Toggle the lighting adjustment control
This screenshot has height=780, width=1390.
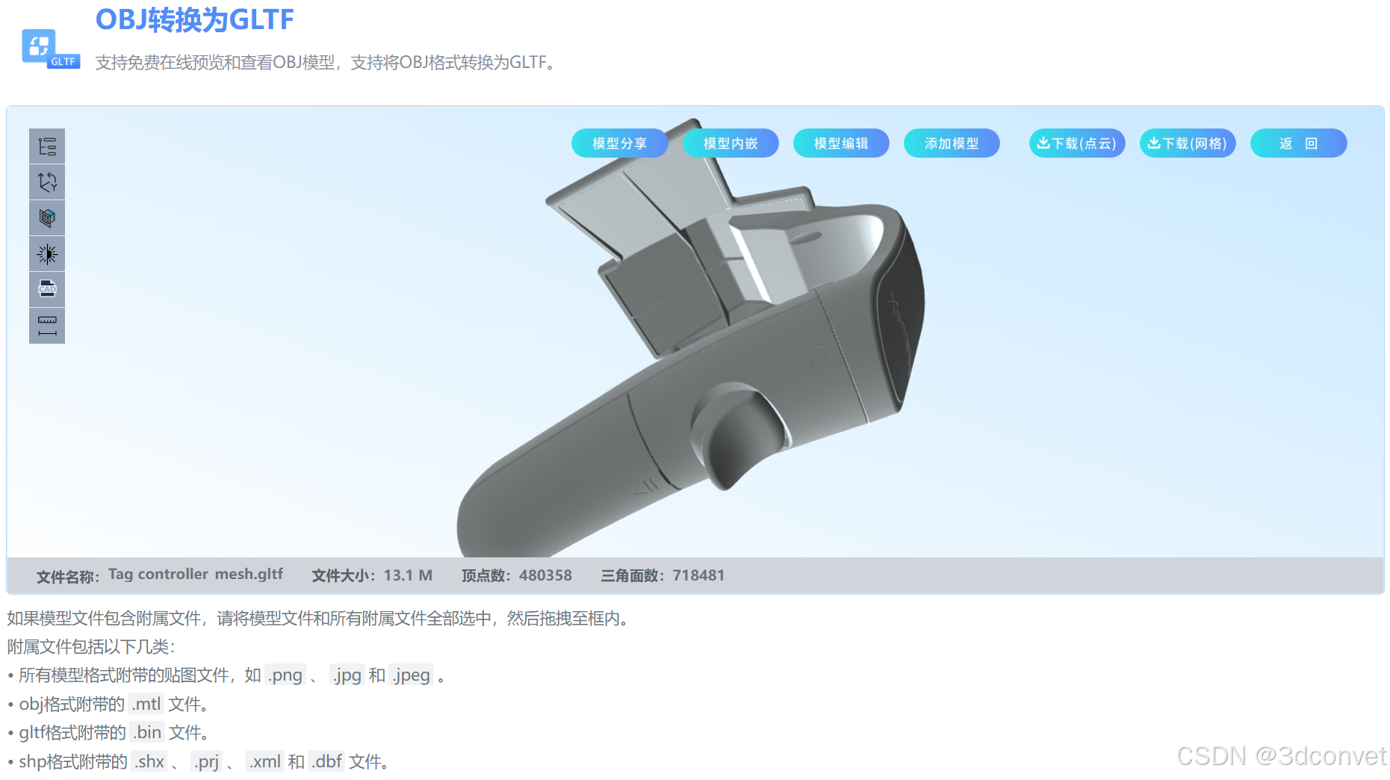tap(46, 253)
